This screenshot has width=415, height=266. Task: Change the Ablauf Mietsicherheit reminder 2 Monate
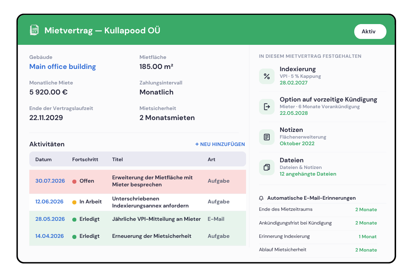point(366,250)
